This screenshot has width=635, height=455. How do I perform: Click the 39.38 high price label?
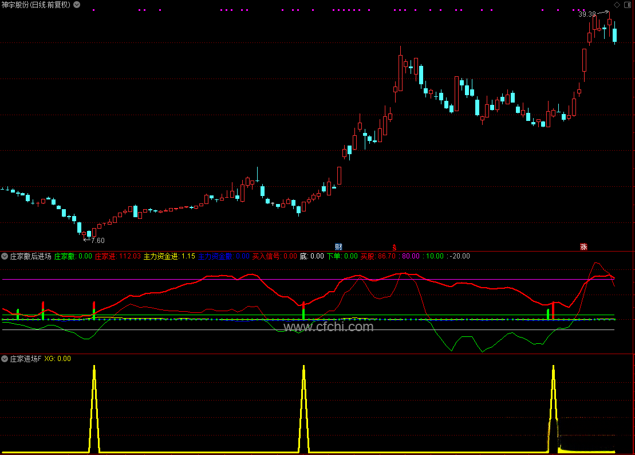coord(587,14)
